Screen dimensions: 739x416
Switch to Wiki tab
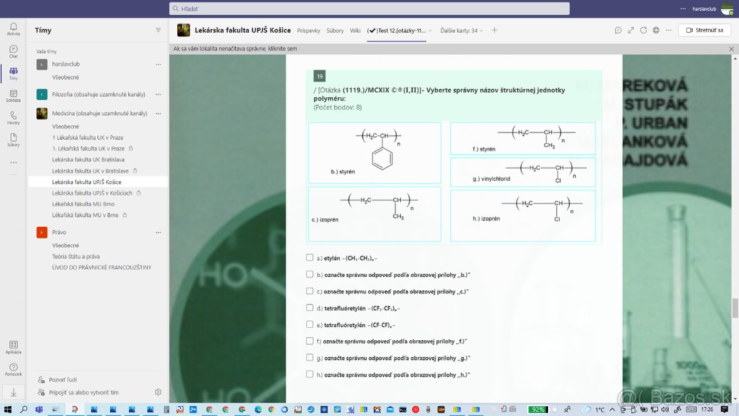355,30
